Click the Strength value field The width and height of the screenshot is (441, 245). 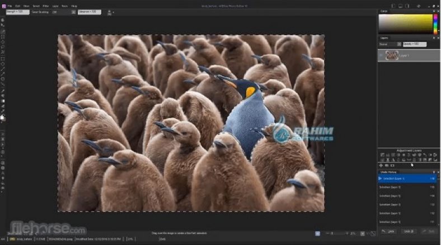click(x=17, y=12)
